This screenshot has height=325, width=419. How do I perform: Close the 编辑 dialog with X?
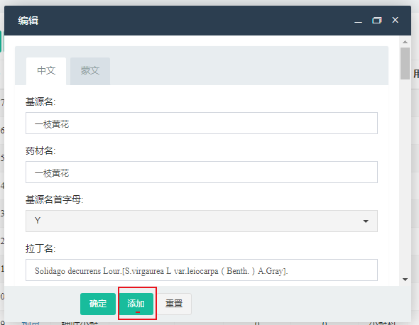[x=396, y=20]
